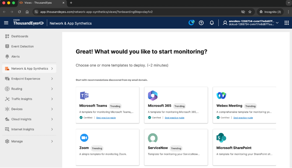
Task: Open the notifications bell icon
Action: click(212, 23)
